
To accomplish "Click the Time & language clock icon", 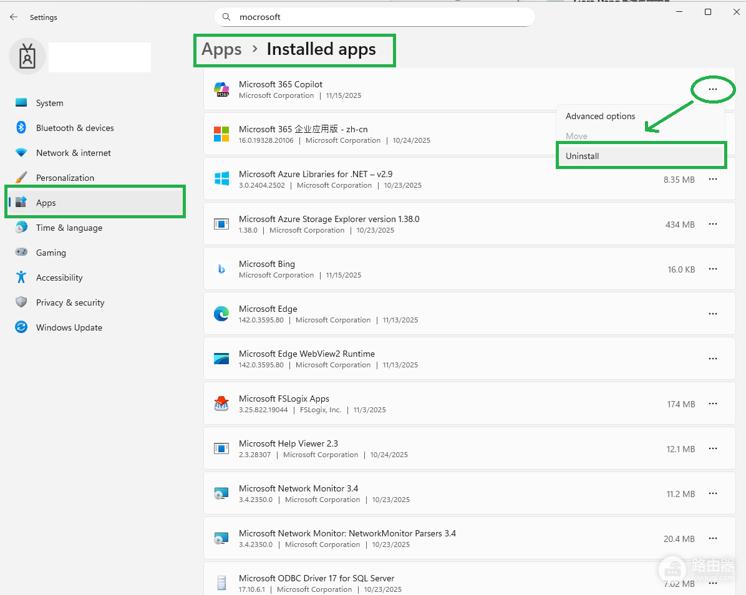I will pos(21,228).
